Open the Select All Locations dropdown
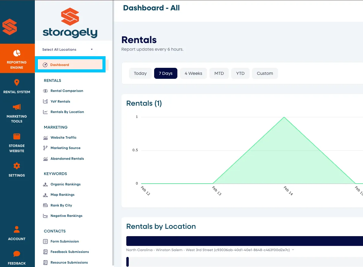Screen dimensions: 363x267 [68, 49]
